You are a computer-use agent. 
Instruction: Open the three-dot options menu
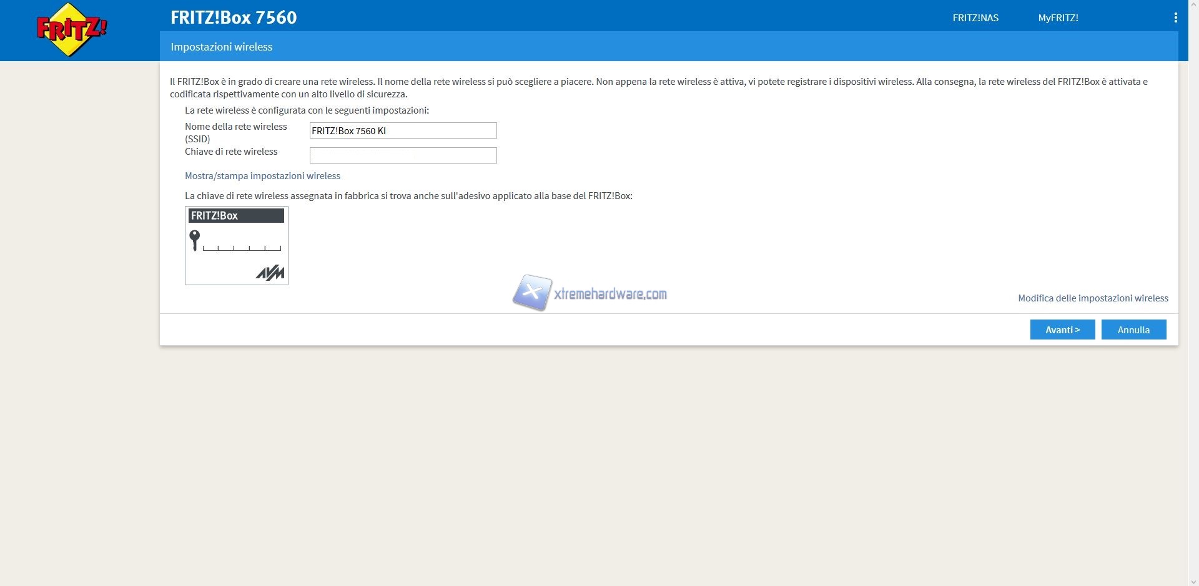click(x=1175, y=17)
